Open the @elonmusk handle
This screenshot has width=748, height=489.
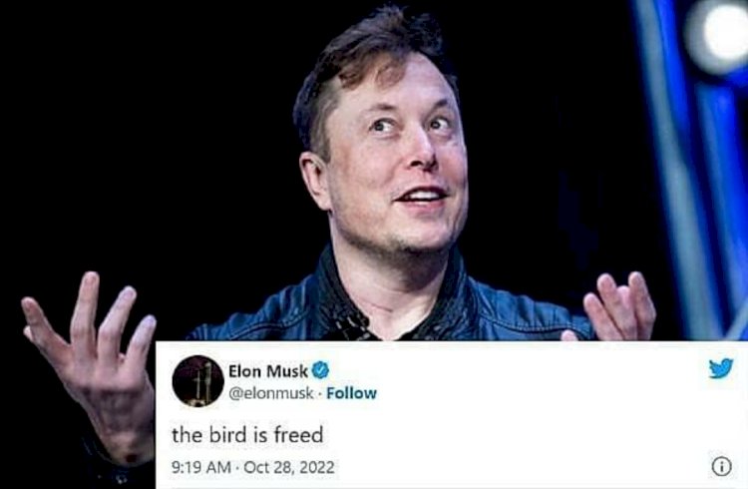pos(271,393)
